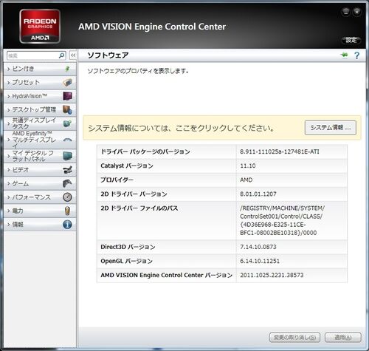Select driver package version 8.911-111025a-127481E-ATI

pos(280,151)
